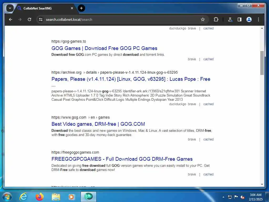Click https://freegogpcgames.com URL text
Image resolution: width=269 pixels, height=202 pixels.
pos(75,152)
